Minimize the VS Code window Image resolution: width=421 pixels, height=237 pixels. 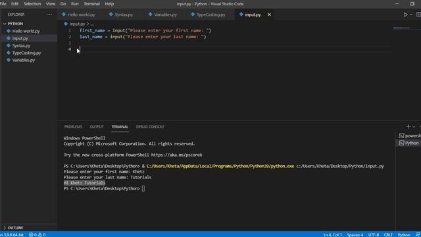point(397,4)
